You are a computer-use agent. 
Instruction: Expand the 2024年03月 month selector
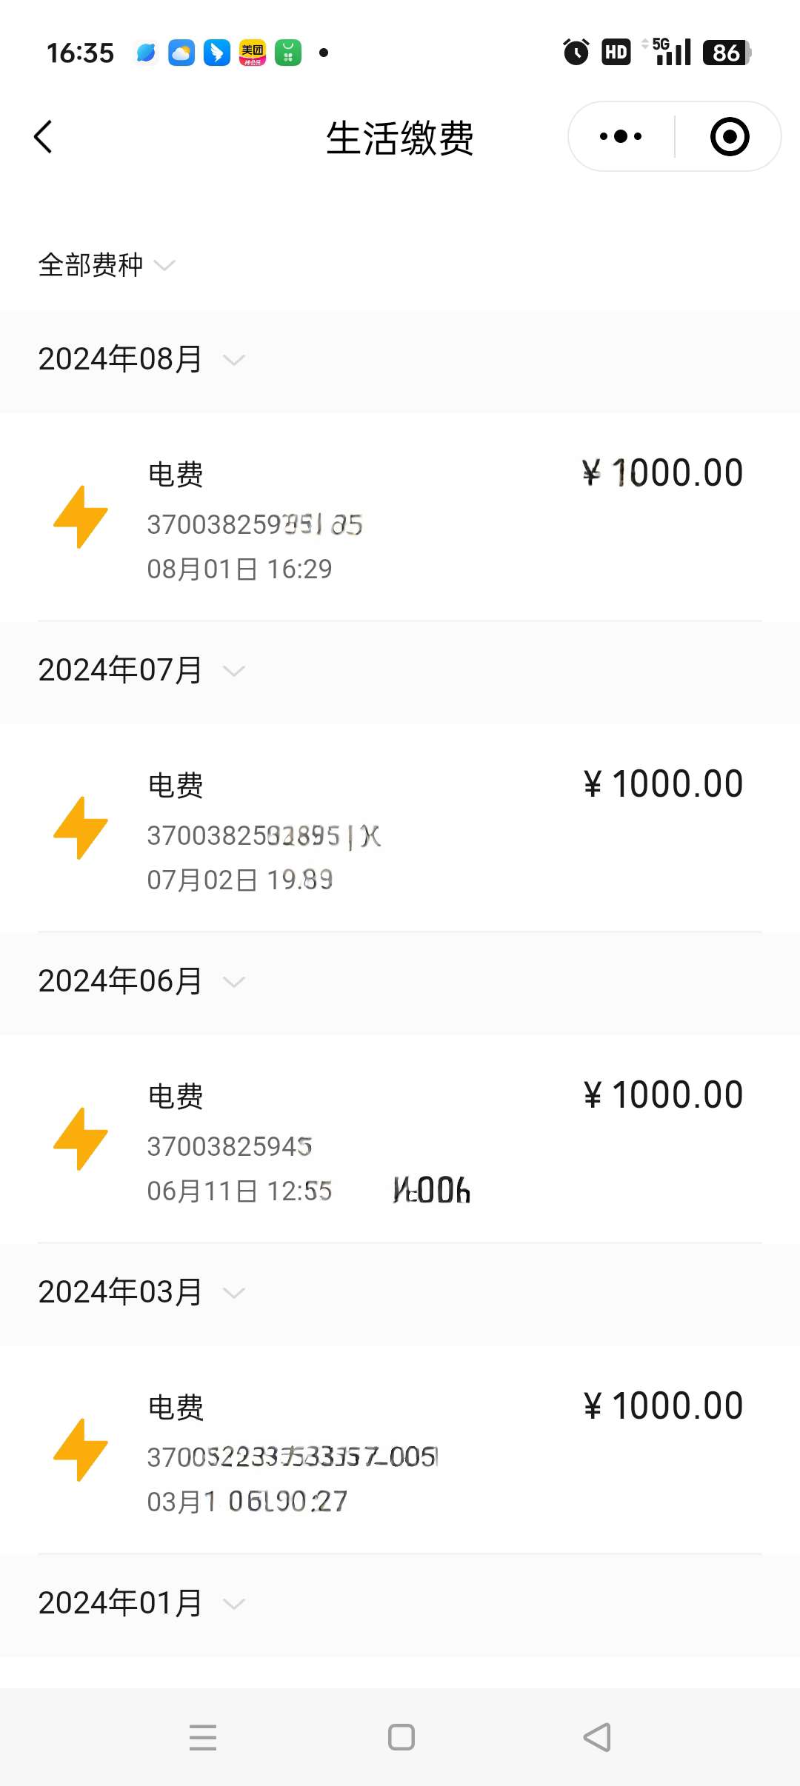(141, 1292)
